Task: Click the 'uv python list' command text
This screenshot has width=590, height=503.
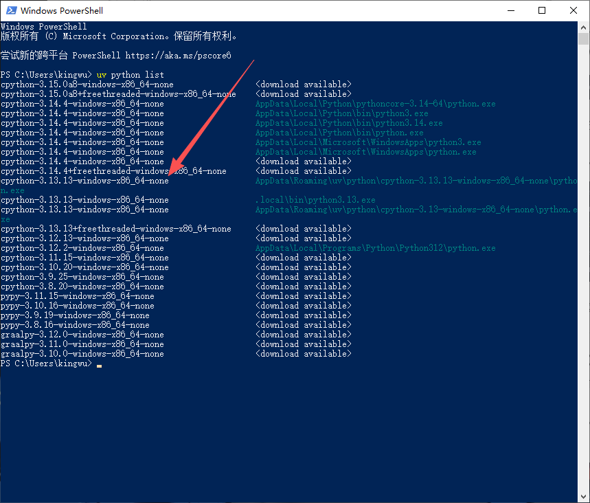Action: [131, 75]
